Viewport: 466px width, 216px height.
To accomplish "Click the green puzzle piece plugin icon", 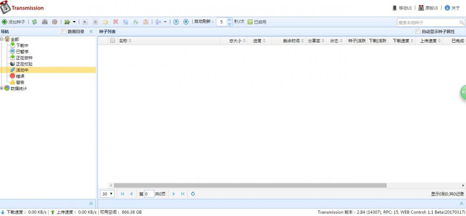I will 67,22.
